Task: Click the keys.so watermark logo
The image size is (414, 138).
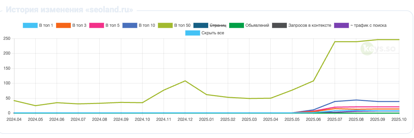Action: 378,49
